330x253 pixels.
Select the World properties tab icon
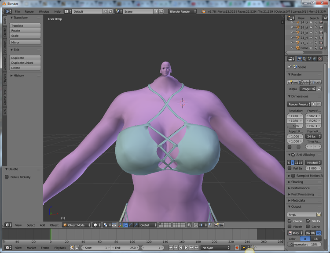coord(315,59)
